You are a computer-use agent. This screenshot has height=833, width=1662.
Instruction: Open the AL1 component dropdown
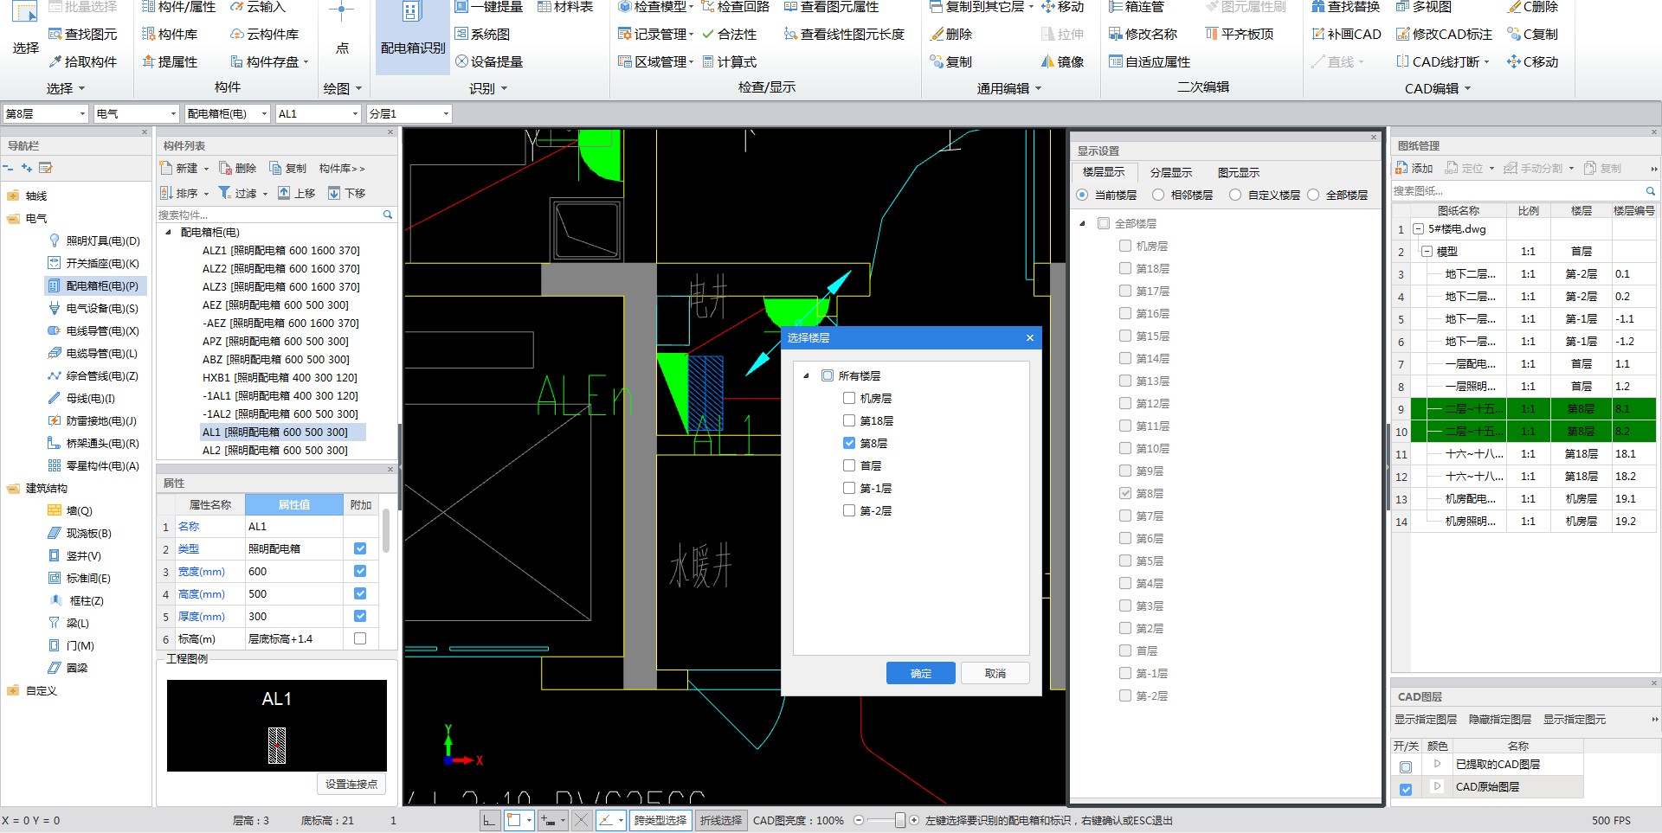355,113
